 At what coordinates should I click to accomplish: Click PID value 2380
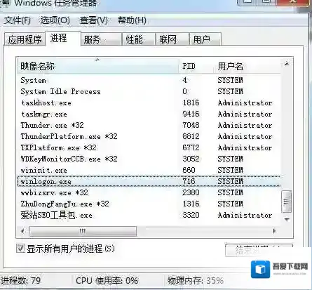(191, 192)
